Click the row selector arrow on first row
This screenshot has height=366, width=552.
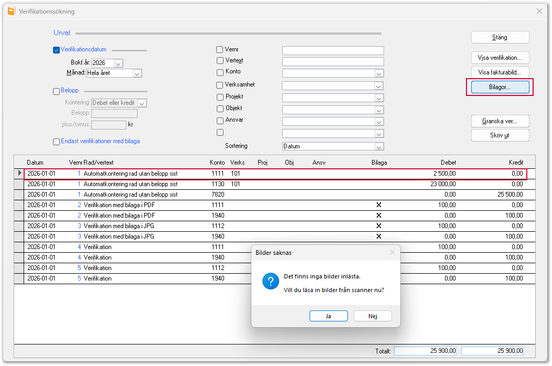point(19,173)
